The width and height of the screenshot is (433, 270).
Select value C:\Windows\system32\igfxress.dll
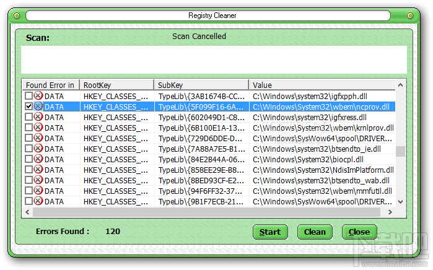(x=310, y=117)
